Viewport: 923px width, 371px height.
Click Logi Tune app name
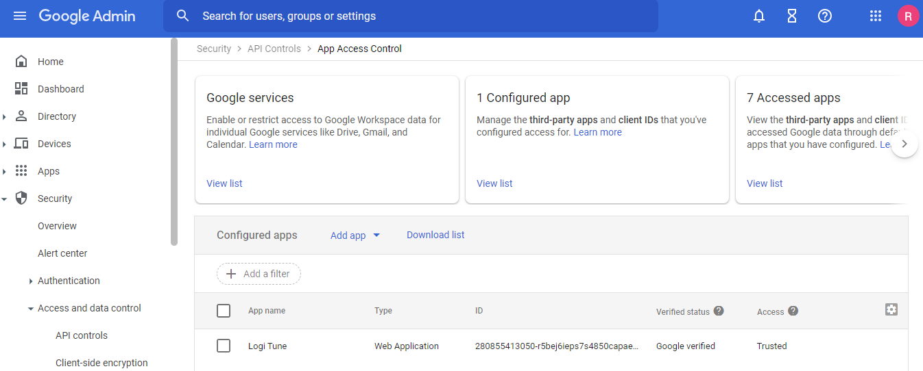click(267, 346)
